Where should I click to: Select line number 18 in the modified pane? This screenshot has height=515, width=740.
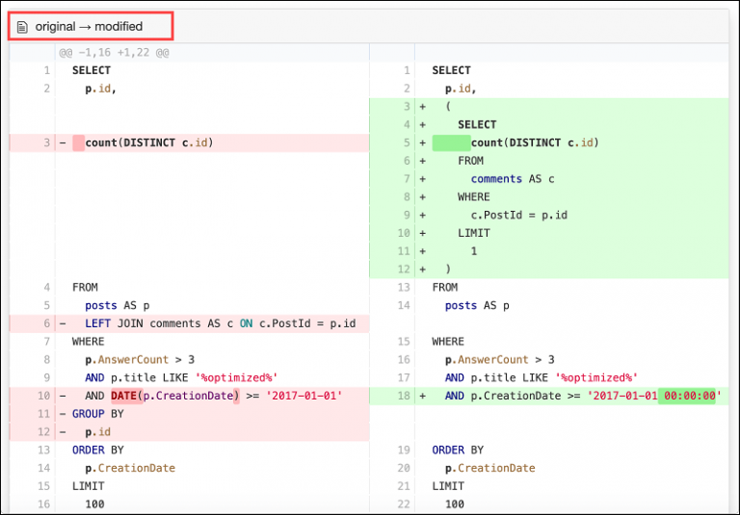(404, 396)
